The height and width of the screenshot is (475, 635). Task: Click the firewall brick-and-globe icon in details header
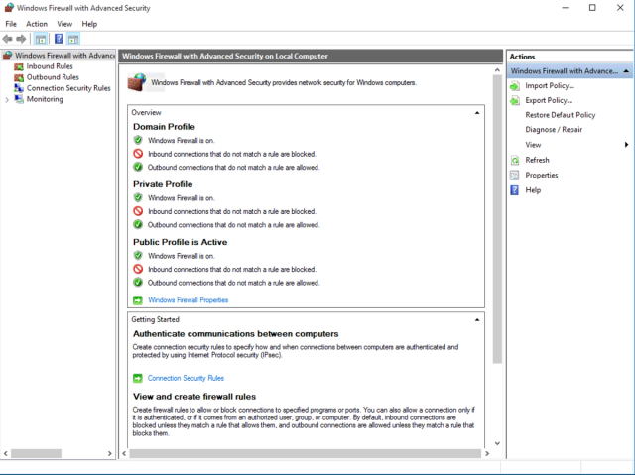(x=137, y=82)
